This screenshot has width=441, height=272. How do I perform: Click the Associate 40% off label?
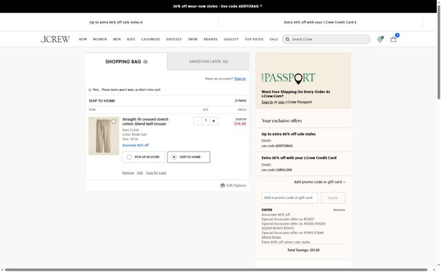click(x=135, y=145)
